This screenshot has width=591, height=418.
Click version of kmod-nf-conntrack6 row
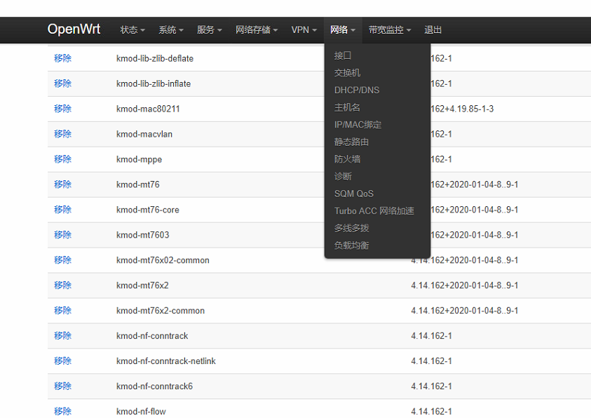click(432, 386)
